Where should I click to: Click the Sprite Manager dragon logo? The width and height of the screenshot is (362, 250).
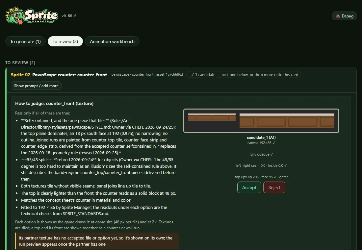tap(32, 16)
